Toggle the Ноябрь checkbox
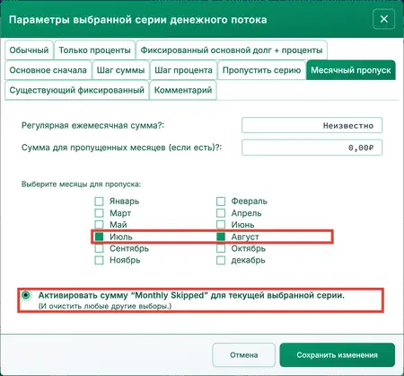 99,260
